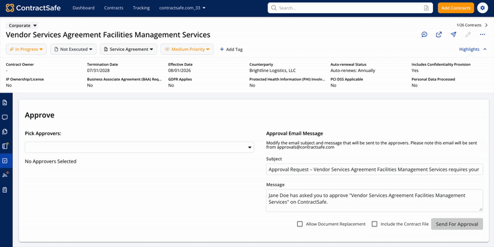Click the Includes Confidentiality Provision label

click(440, 64)
